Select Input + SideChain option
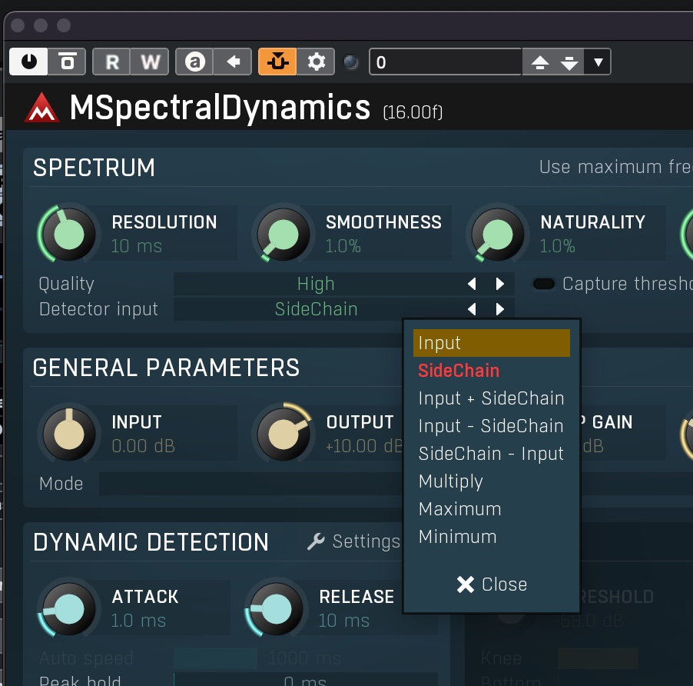Screen dimensions: 693x686 pyautogui.click(x=492, y=398)
